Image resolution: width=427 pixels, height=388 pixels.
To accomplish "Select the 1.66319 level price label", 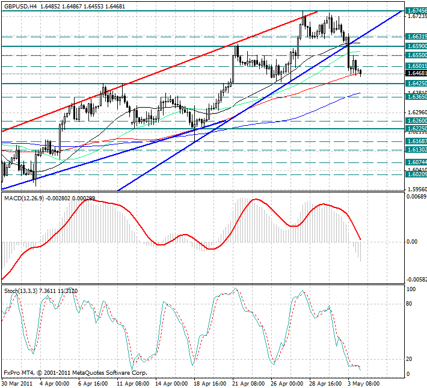I will (416, 37).
